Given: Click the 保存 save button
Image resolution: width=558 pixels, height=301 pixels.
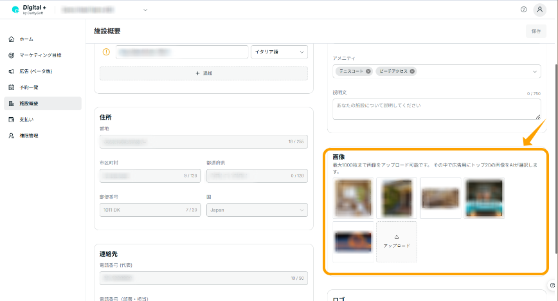Looking at the screenshot, I should coord(536,31).
